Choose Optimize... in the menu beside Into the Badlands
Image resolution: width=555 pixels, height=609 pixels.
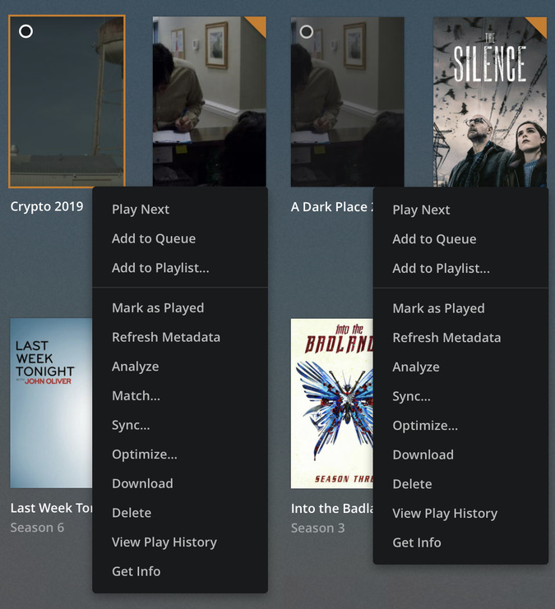point(425,425)
